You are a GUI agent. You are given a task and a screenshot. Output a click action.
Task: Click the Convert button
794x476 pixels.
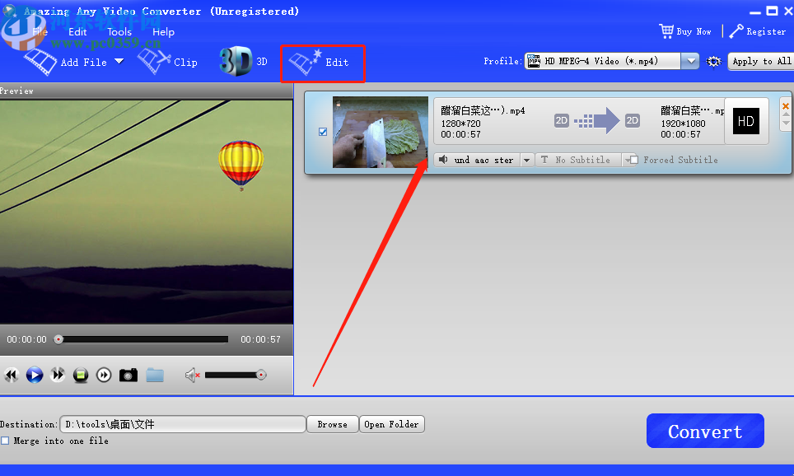pos(705,430)
